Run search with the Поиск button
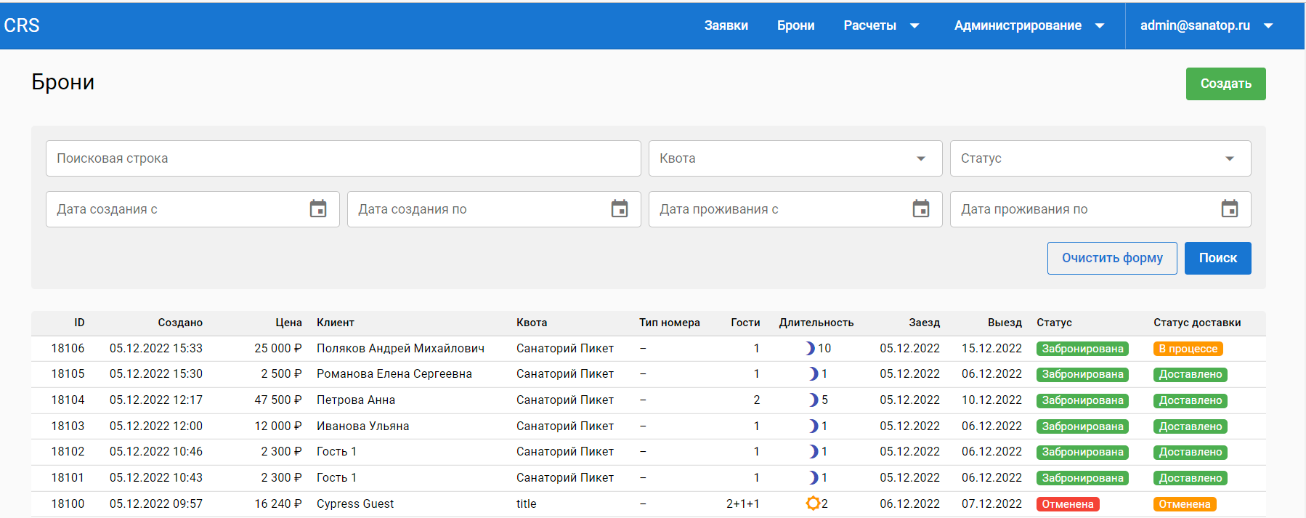This screenshot has width=1306, height=518. 1217,258
